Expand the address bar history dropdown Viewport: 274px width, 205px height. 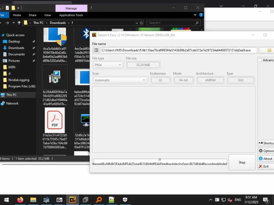point(137,23)
